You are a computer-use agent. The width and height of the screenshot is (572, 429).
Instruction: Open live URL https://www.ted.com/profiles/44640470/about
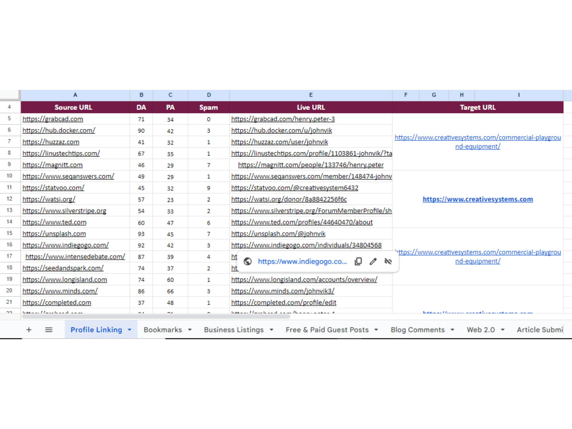[302, 222]
